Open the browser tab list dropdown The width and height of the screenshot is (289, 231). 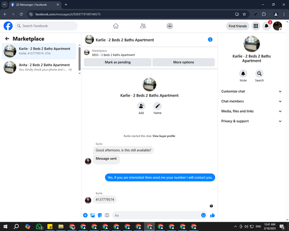pos(4,5)
